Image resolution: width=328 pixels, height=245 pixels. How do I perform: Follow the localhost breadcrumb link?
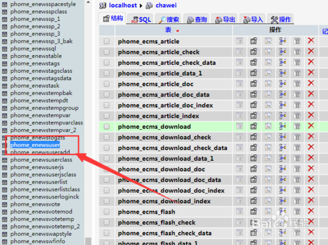[123, 5]
